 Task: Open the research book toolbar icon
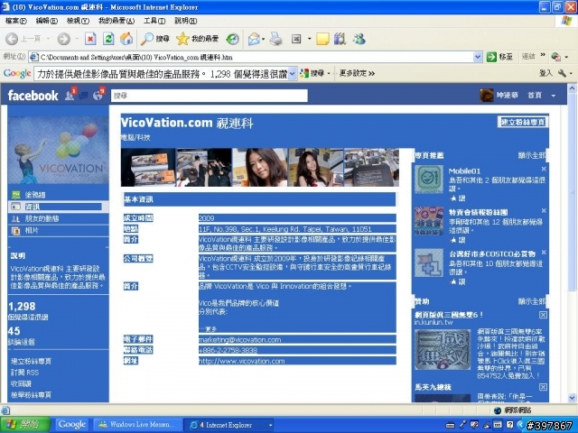coord(340,39)
